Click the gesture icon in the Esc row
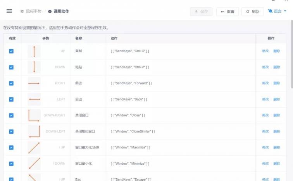 tap(34, 177)
